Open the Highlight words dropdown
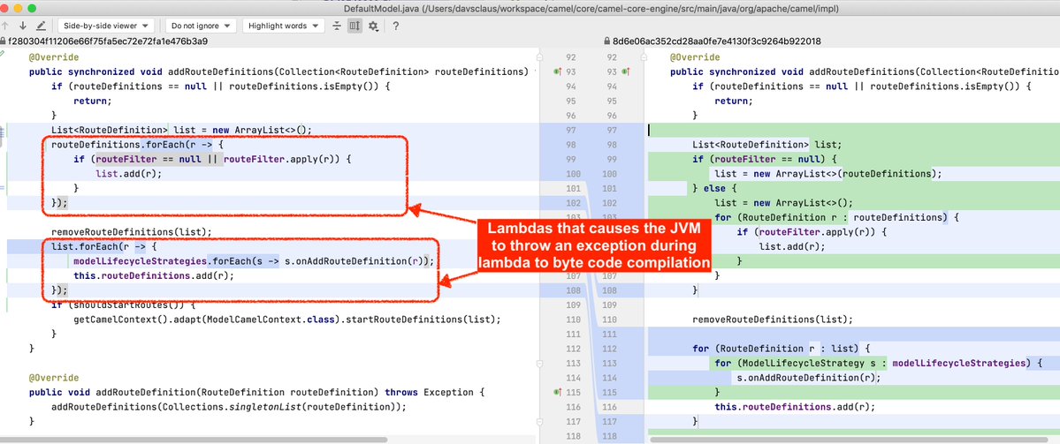The width and height of the screenshot is (1060, 444). 283,26
